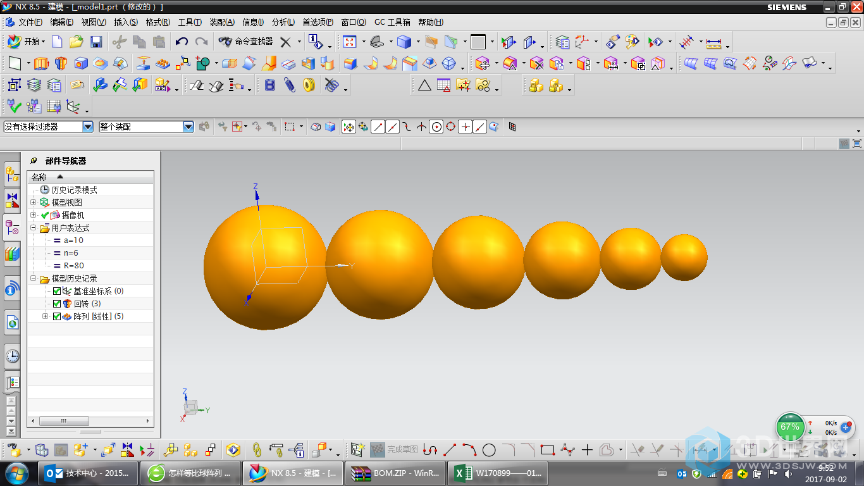
Task: Click the Through Curve Mesh surface icon
Action: tap(711, 63)
